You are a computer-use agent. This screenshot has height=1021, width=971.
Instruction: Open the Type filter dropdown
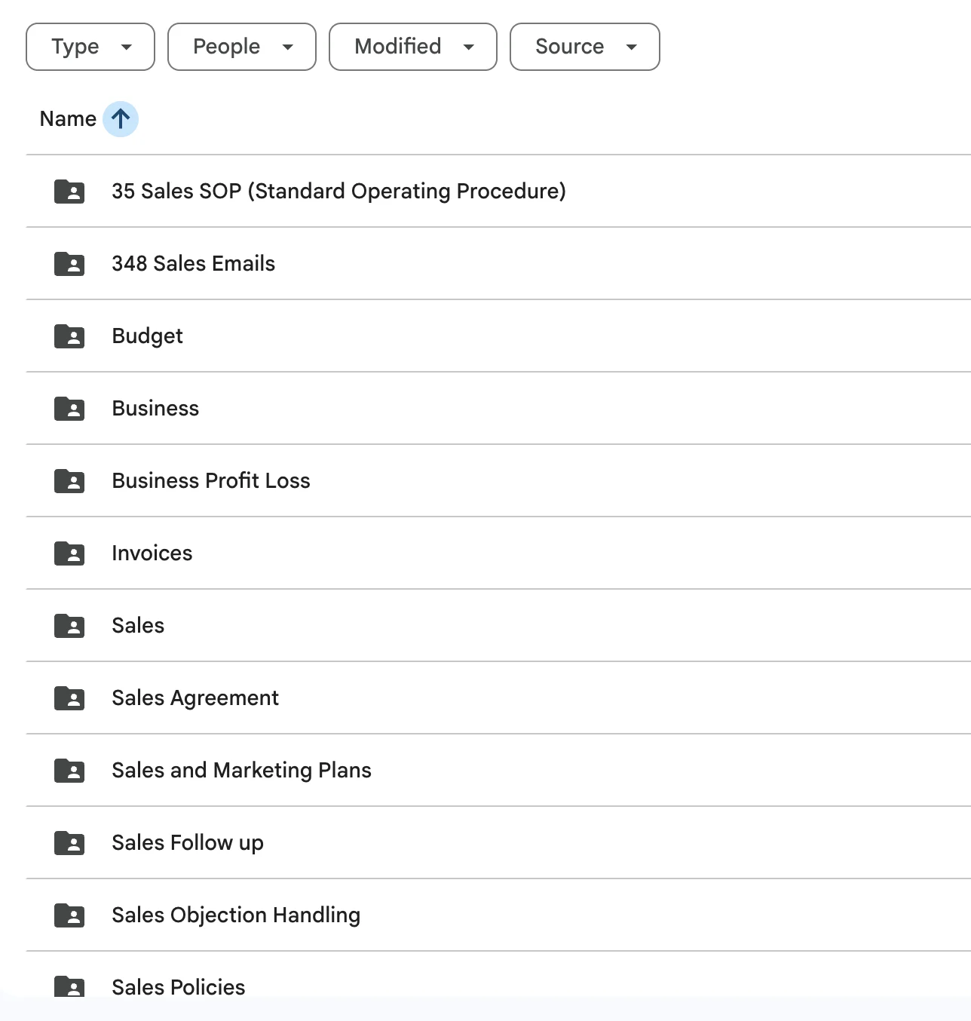click(x=90, y=47)
